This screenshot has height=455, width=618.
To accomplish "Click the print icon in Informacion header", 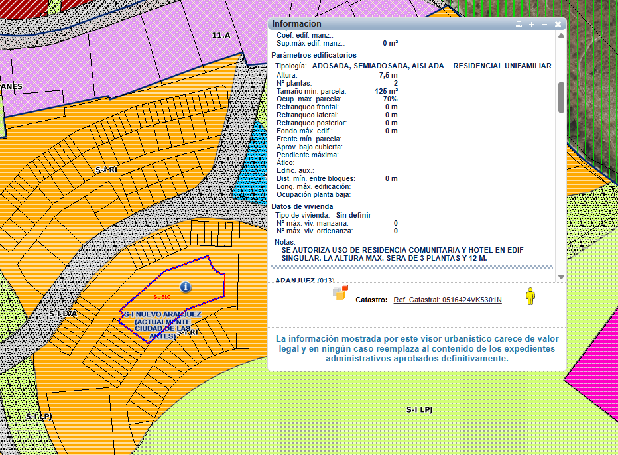I will coord(519,25).
